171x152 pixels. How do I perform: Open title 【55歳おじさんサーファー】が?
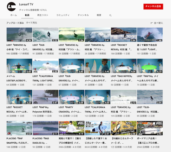tap(122, 141)
